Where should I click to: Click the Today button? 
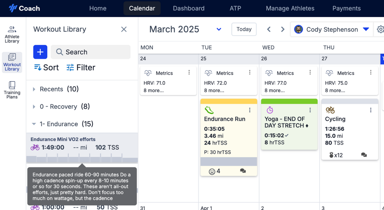[244, 29]
